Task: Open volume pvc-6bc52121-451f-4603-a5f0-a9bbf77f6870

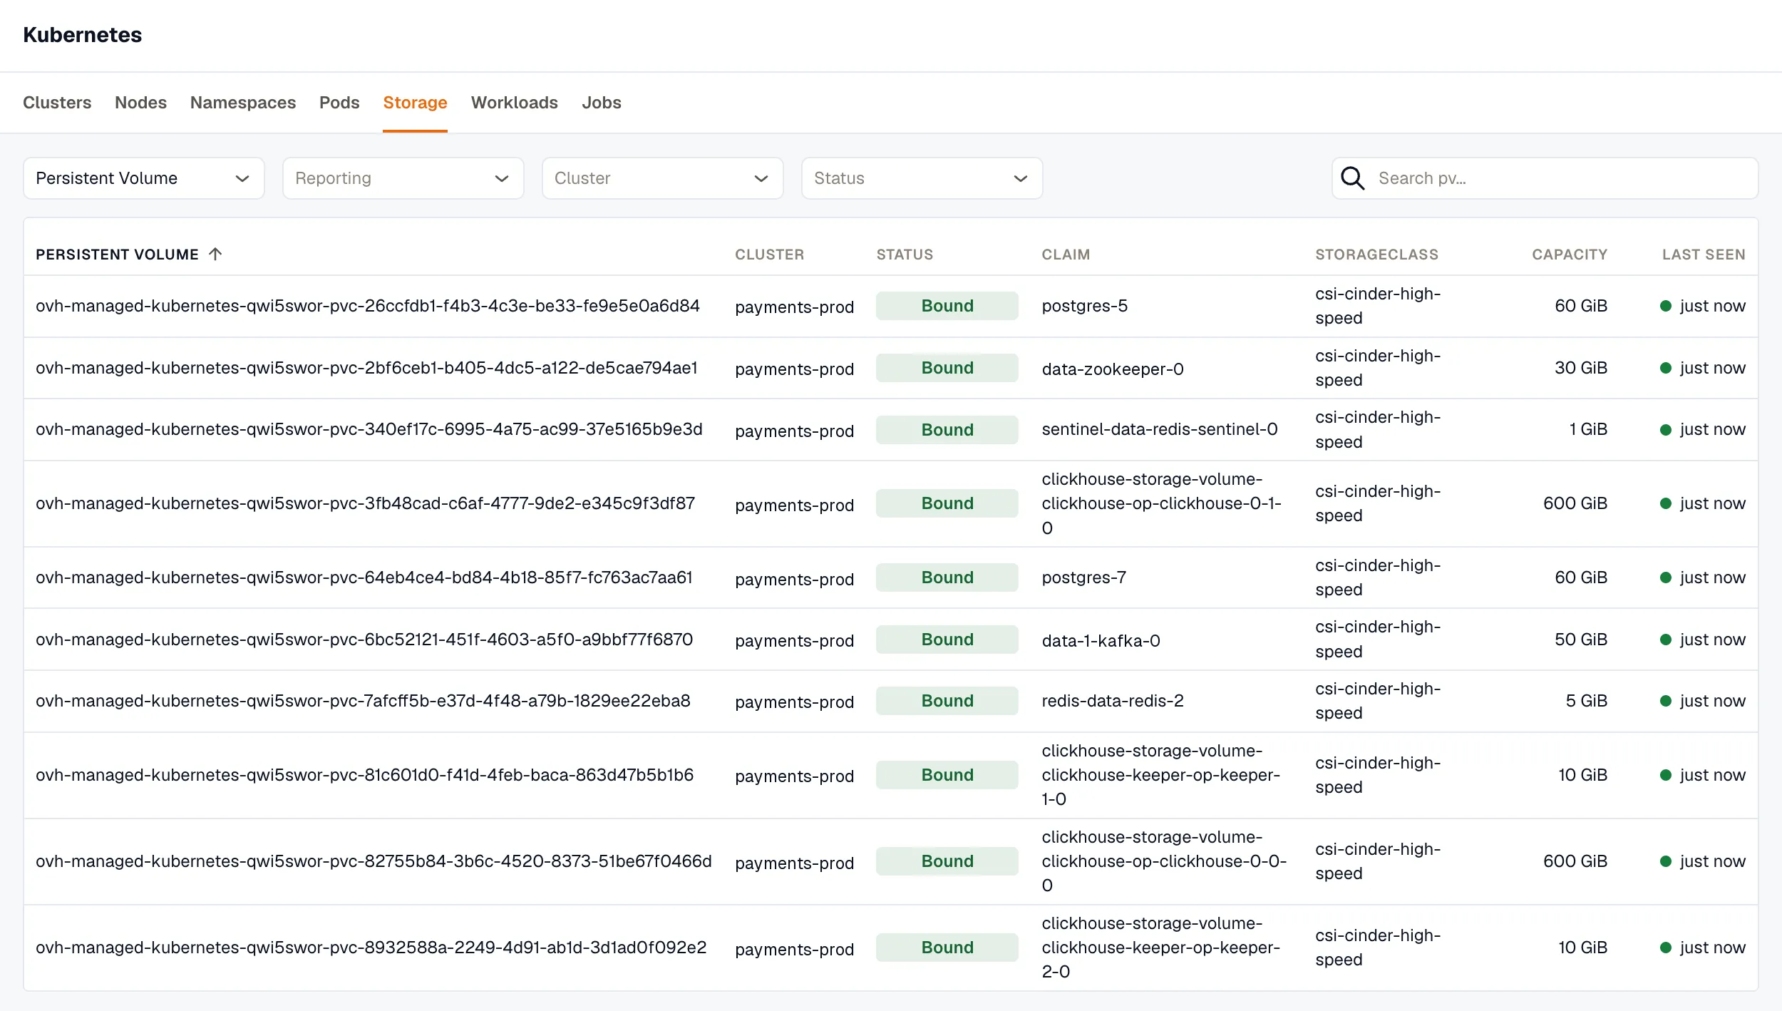Action: point(364,640)
